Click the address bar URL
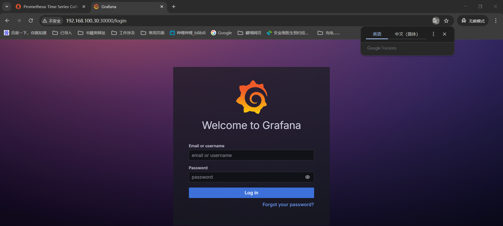This screenshot has height=226, width=503. 96,21
